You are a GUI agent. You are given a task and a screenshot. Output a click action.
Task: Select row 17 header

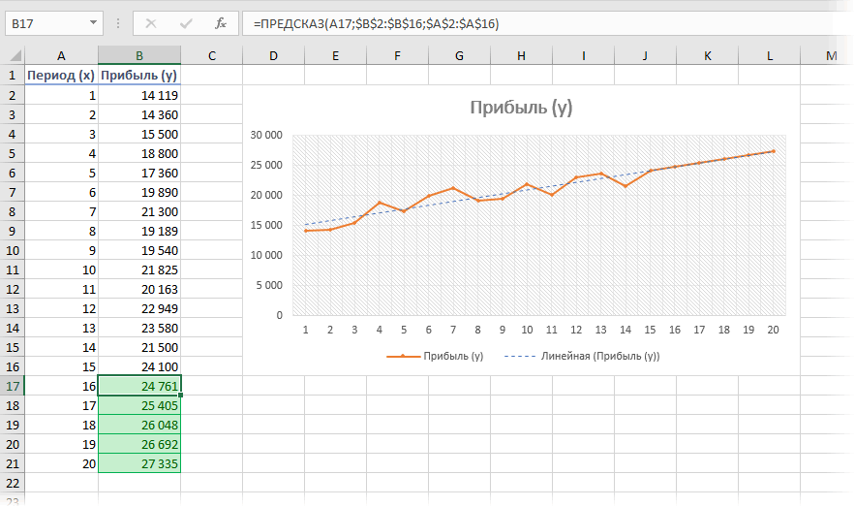(x=13, y=385)
